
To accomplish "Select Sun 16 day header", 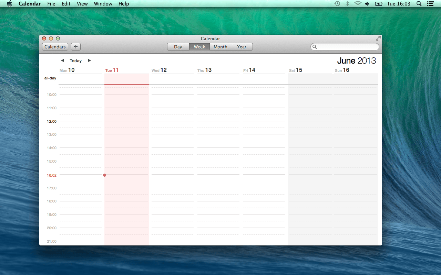I will coord(342,70).
